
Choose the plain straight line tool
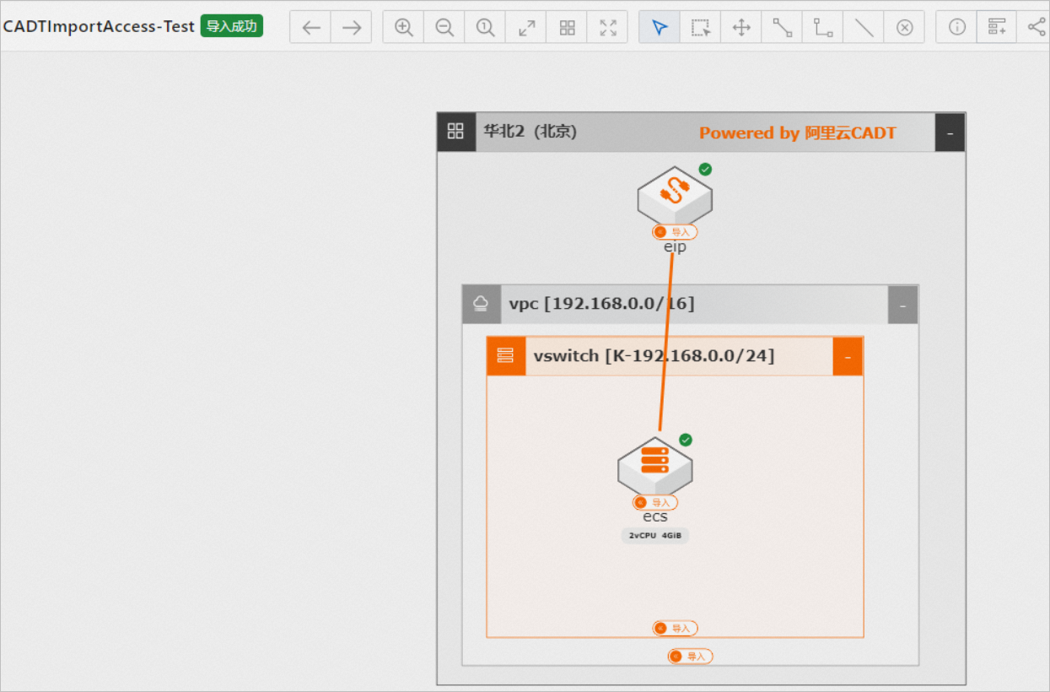pos(864,27)
